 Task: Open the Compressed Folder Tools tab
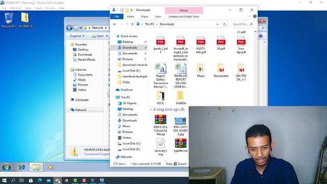(184, 16)
